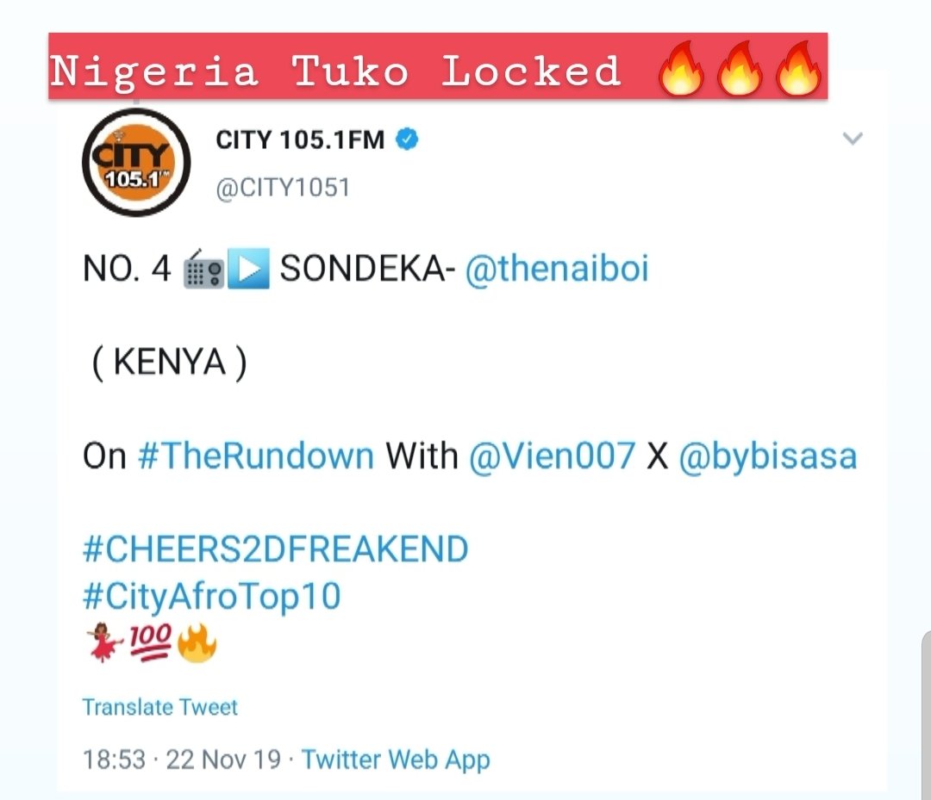The image size is (931, 800).
Task: Click the red 100 emoji
Action: click(x=151, y=642)
